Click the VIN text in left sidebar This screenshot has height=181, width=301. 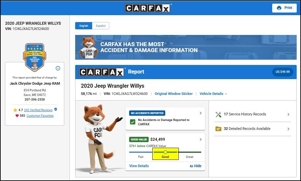point(27,29)
